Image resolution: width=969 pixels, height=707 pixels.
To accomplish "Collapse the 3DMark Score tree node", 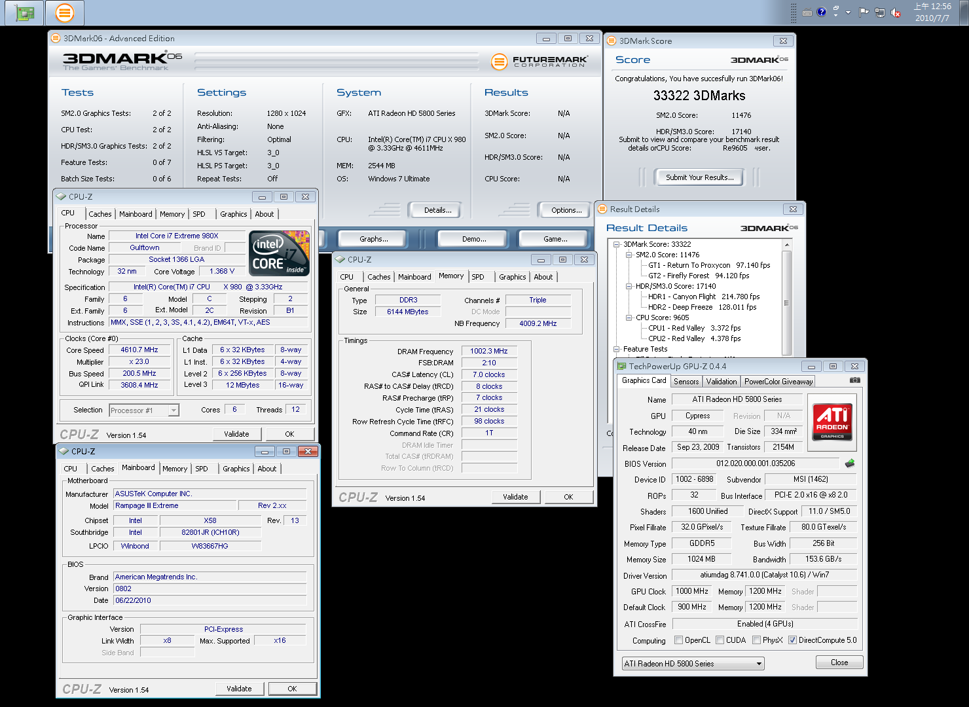I will (617, 244).
